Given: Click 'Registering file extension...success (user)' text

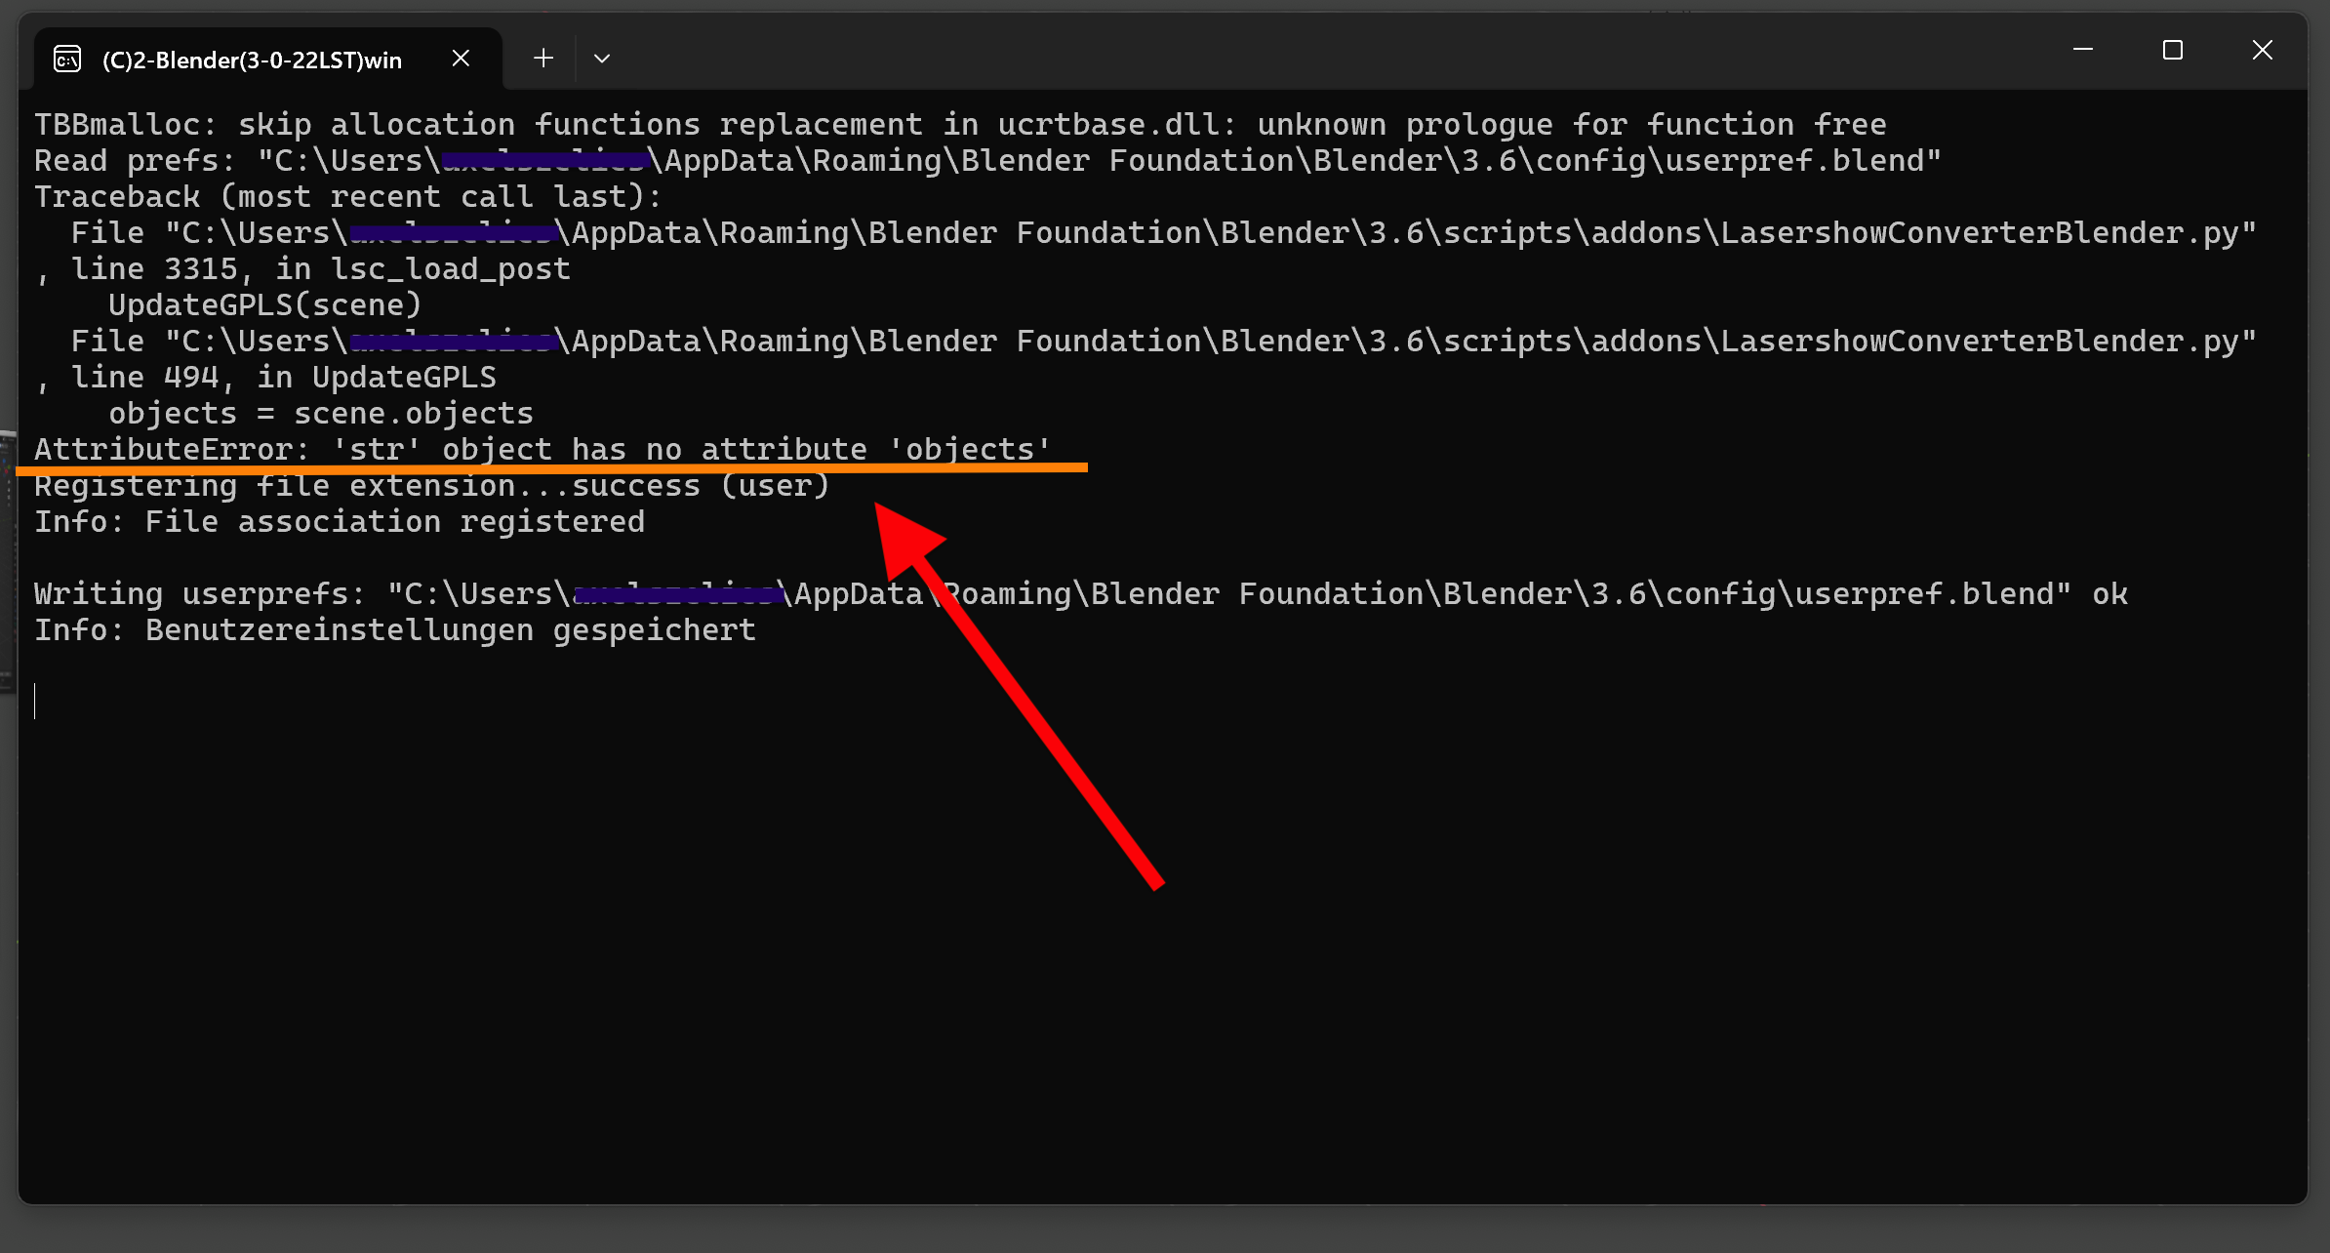Looking at the screenshot, I should click(431, 486).
